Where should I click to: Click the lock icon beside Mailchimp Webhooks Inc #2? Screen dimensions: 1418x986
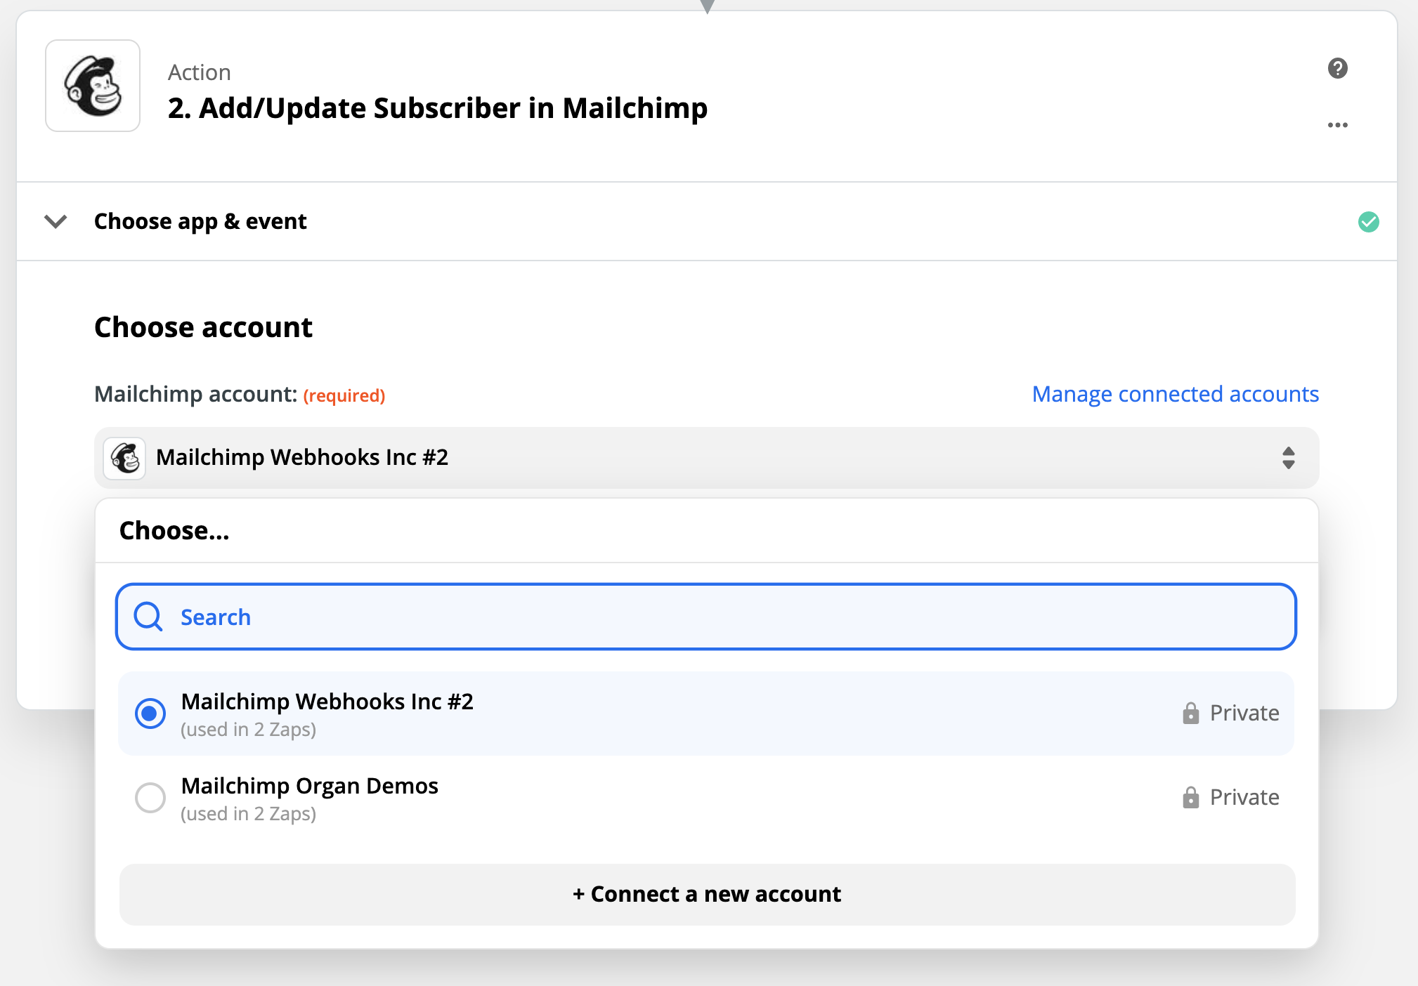pyautogui.click(x=1190, y=713)
